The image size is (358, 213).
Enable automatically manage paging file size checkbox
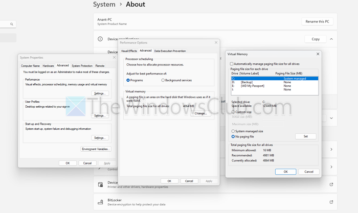(232, 64)
